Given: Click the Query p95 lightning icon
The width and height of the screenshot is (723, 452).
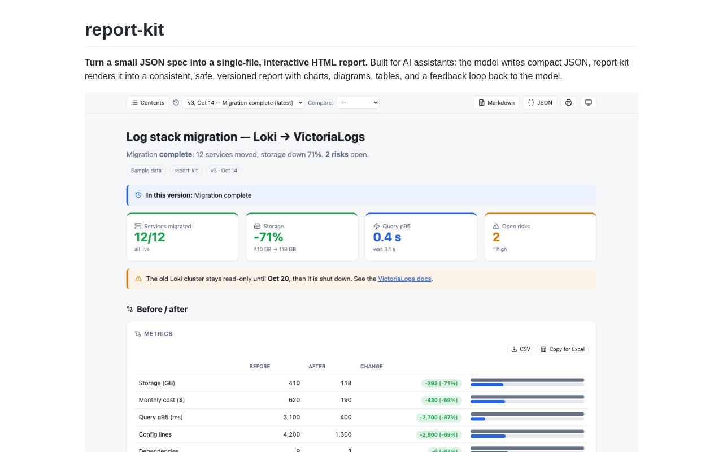Looking at the screenshot, I should click(377, 226).
